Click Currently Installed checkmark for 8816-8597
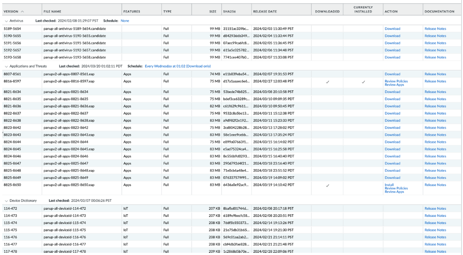The width and height of the screenshot is (463, 255). [x=363, y=82]
